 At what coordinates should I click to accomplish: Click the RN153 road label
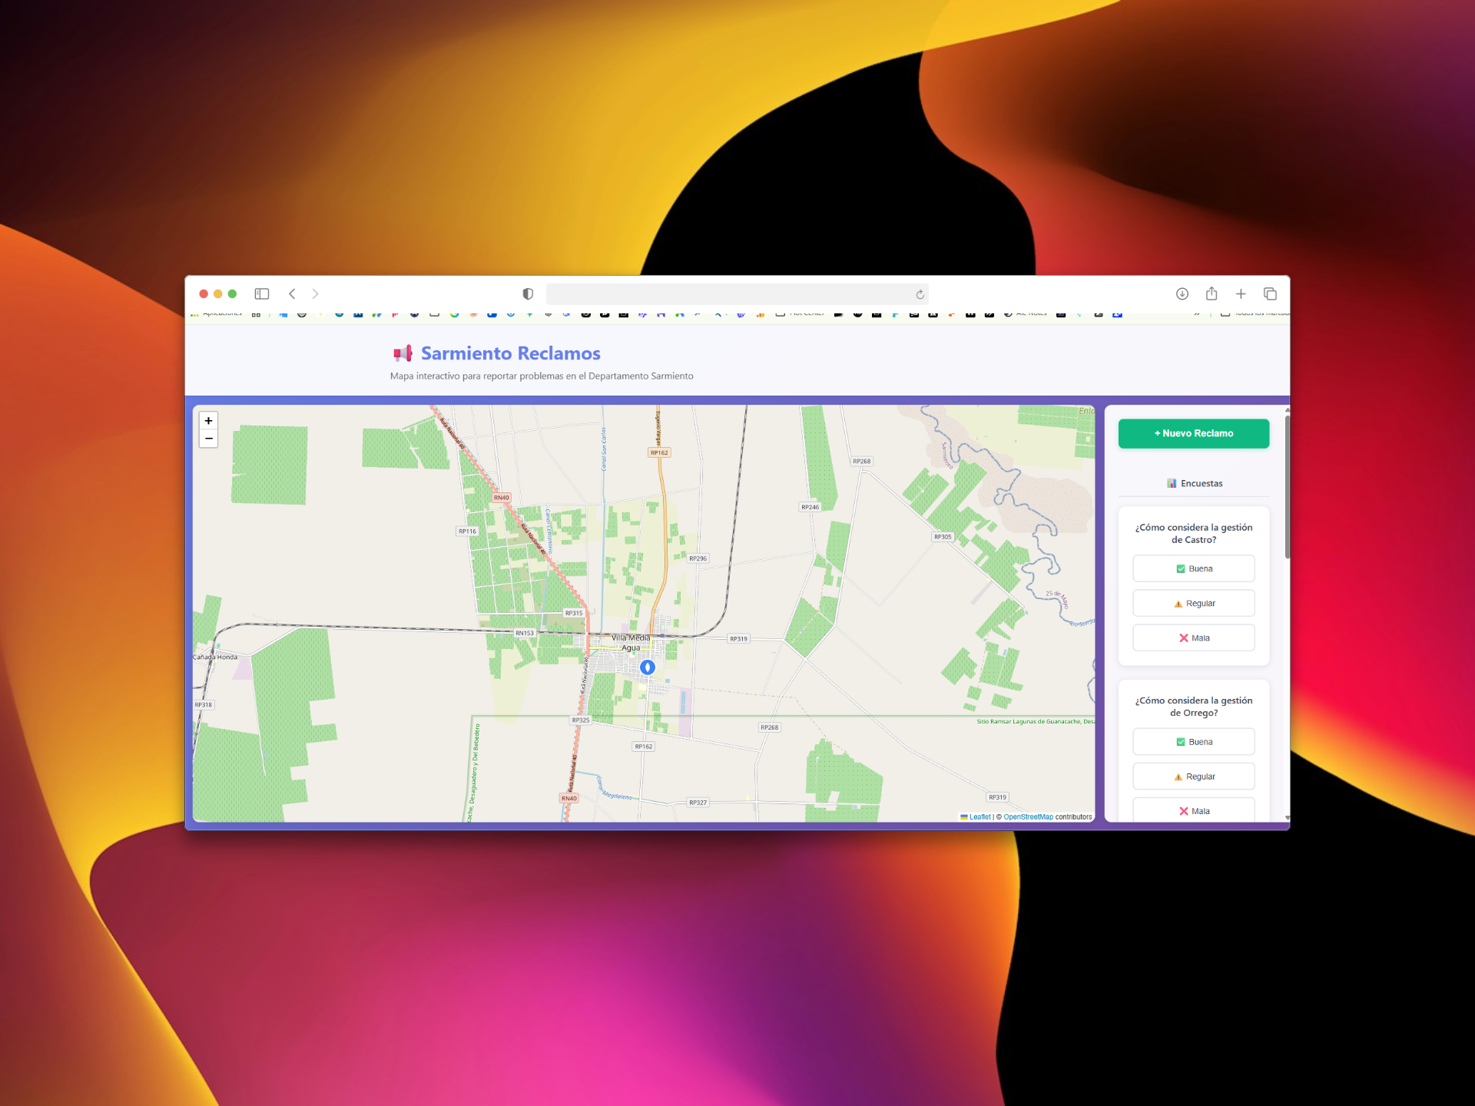click(x=525, y=634)
